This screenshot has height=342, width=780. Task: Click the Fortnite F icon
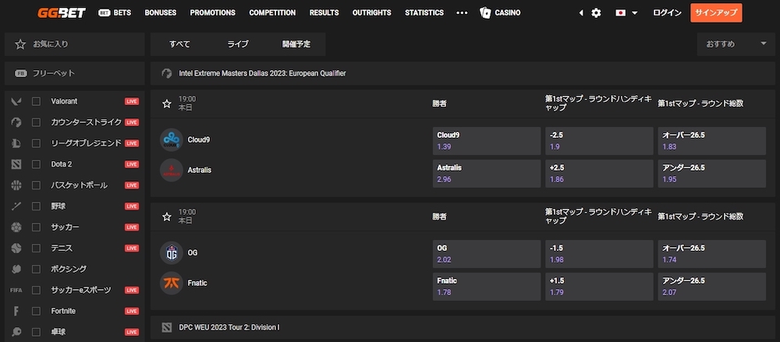click(x=16, y=311)
